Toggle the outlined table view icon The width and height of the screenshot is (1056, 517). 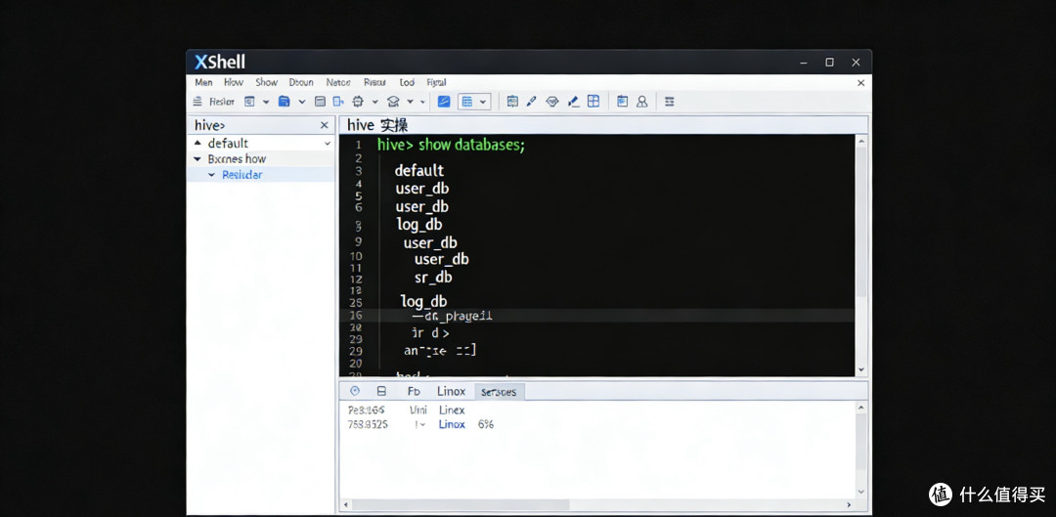466,102
